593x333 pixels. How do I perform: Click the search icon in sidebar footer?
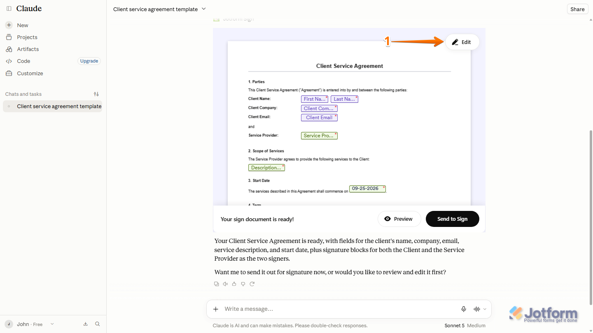(98, 324)
